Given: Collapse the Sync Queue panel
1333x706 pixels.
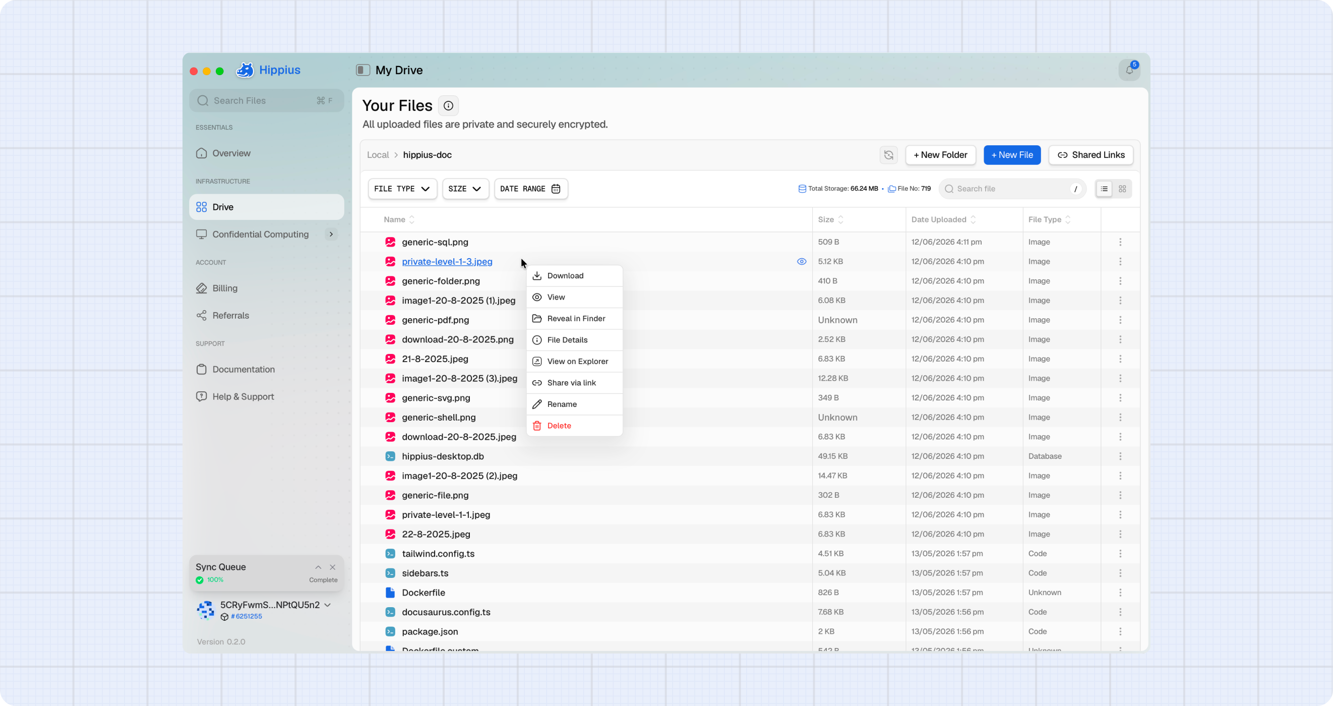Looking at the screenshot, I should 318,567.
